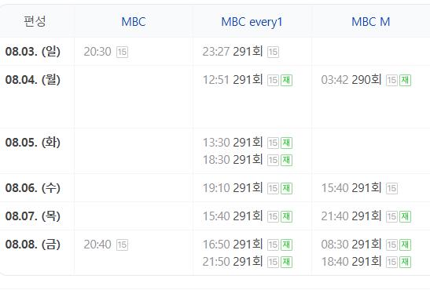Open the MBC M channel link
Screen dimensions: 430x290
[x=371, y=22]
